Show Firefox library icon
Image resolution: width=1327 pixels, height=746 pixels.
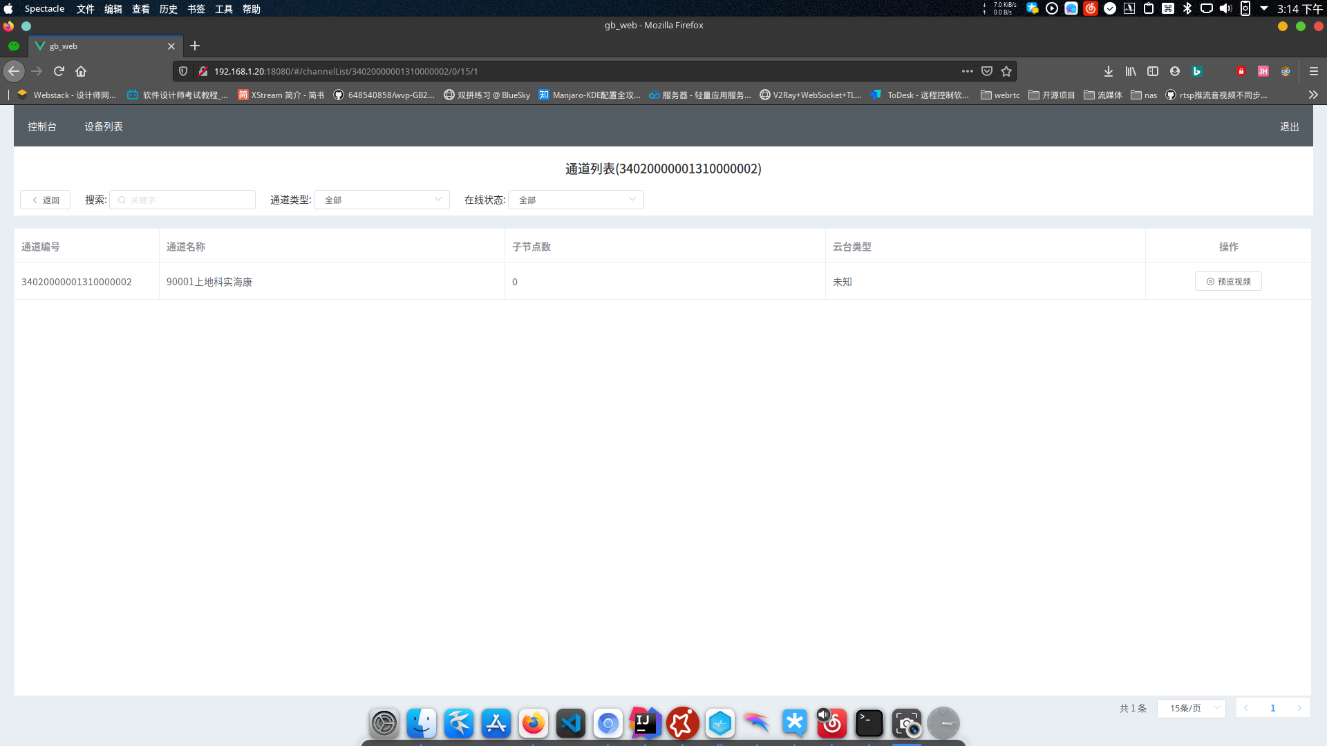tap(1131, 71)
